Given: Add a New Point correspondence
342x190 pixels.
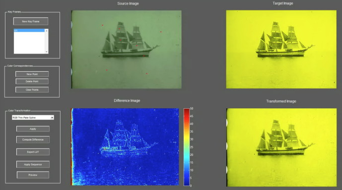Looking at the screenshot, I should (32, 74).
